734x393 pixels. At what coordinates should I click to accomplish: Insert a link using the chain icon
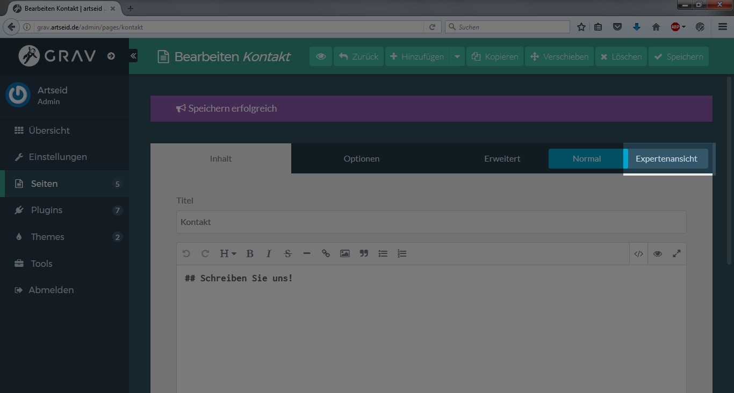[326, 254]
